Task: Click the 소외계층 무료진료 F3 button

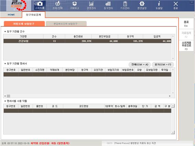Action: (186, 46)
